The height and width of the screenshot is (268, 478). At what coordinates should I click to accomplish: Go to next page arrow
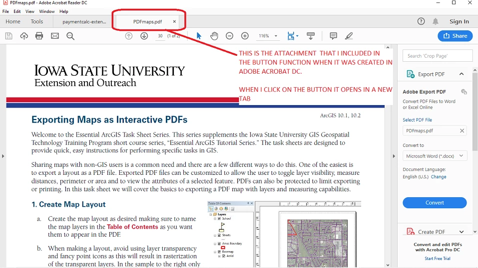(144, 36)
